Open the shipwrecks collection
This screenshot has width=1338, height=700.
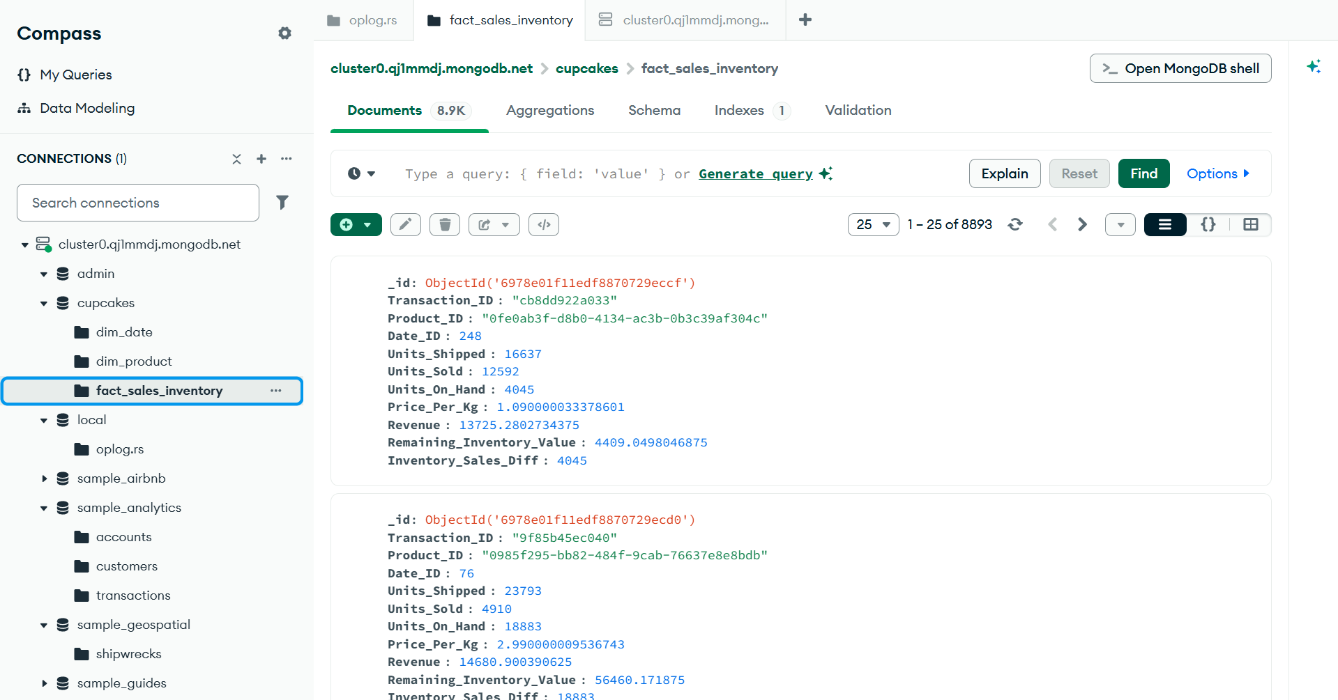[128, 654]
